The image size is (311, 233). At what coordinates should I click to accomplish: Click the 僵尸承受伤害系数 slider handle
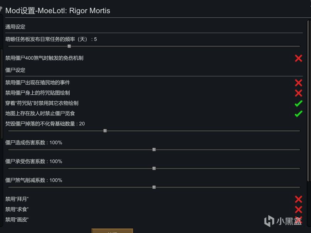pos(154,168)
